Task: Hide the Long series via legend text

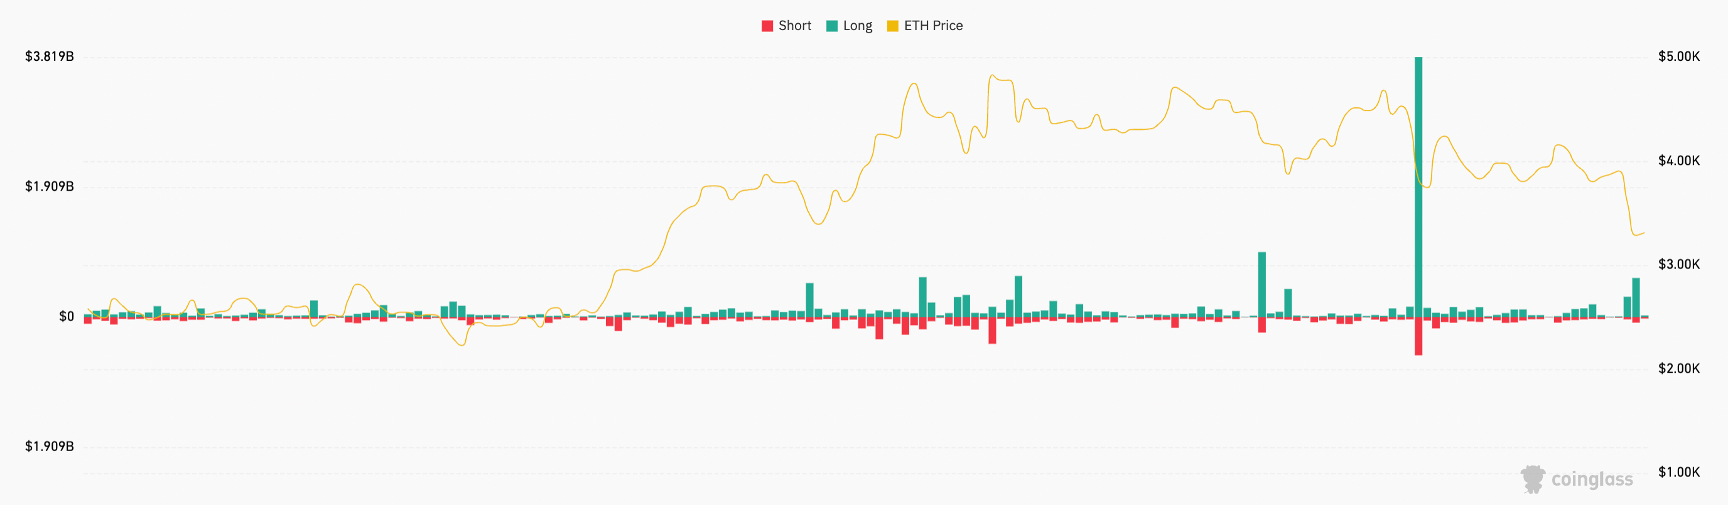Action: click(x=857, y=26)
